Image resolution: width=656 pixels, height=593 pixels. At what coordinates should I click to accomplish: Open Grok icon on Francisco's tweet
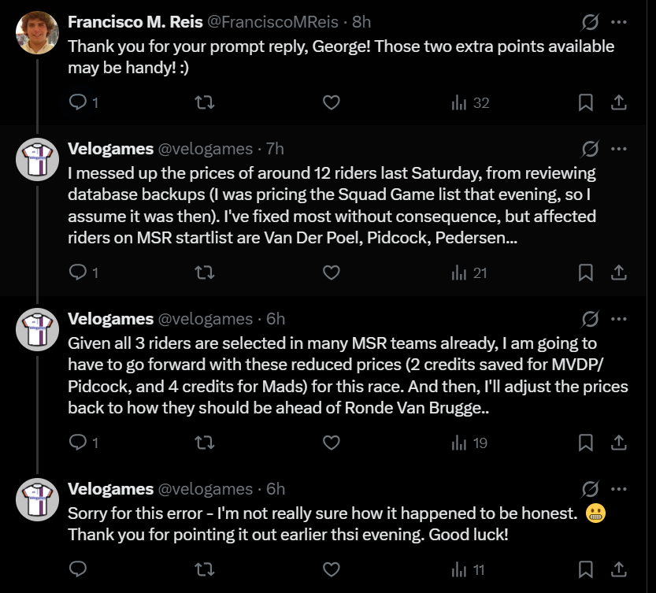pos(589,21)
